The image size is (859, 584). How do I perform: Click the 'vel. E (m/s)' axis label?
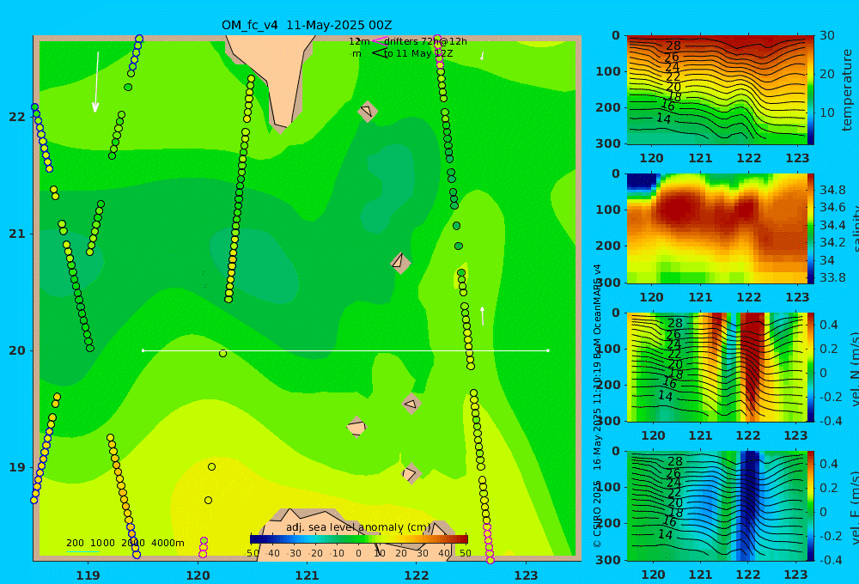[x=854, y=508]
